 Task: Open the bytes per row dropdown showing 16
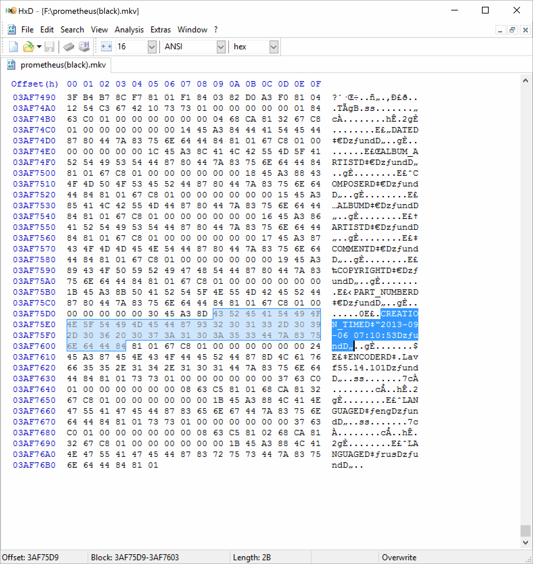[x=152, y=47]
